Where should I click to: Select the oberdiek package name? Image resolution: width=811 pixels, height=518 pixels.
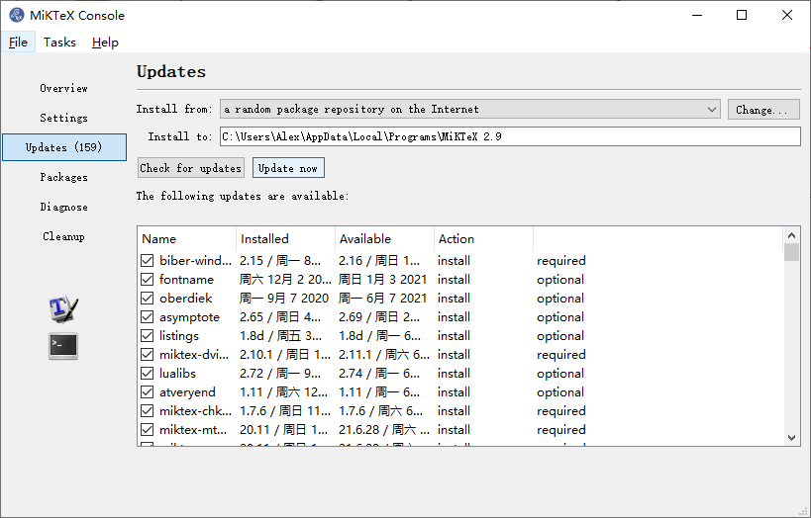tap(186, 299)
